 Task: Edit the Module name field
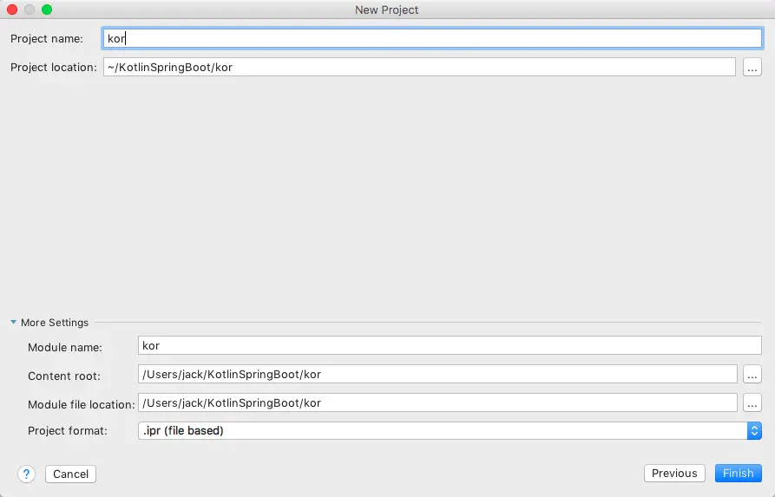[x=450, y=346]
